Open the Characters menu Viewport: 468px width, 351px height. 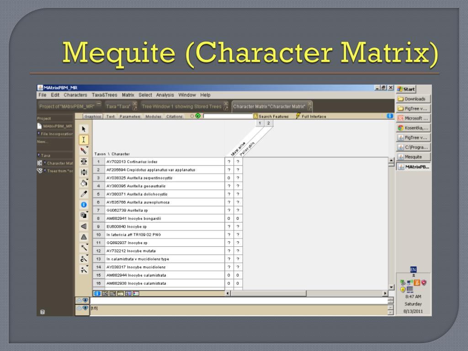coord(75,95)
